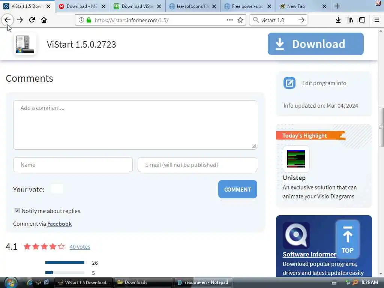Launch Internet Explorer from quick launch

pos(30,282)
